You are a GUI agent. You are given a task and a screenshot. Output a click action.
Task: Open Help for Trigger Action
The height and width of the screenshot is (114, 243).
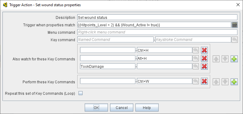point(147,107)
